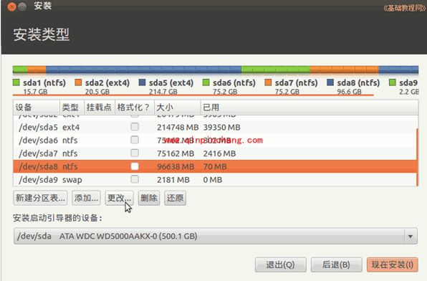Click the 更改 button

click(x=119, y=198)
